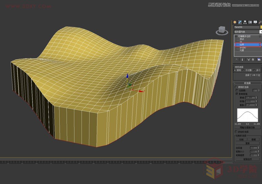Select the 子对象 preview selection radio button
The width and height of the screenshot is (262, 184).
243,70
